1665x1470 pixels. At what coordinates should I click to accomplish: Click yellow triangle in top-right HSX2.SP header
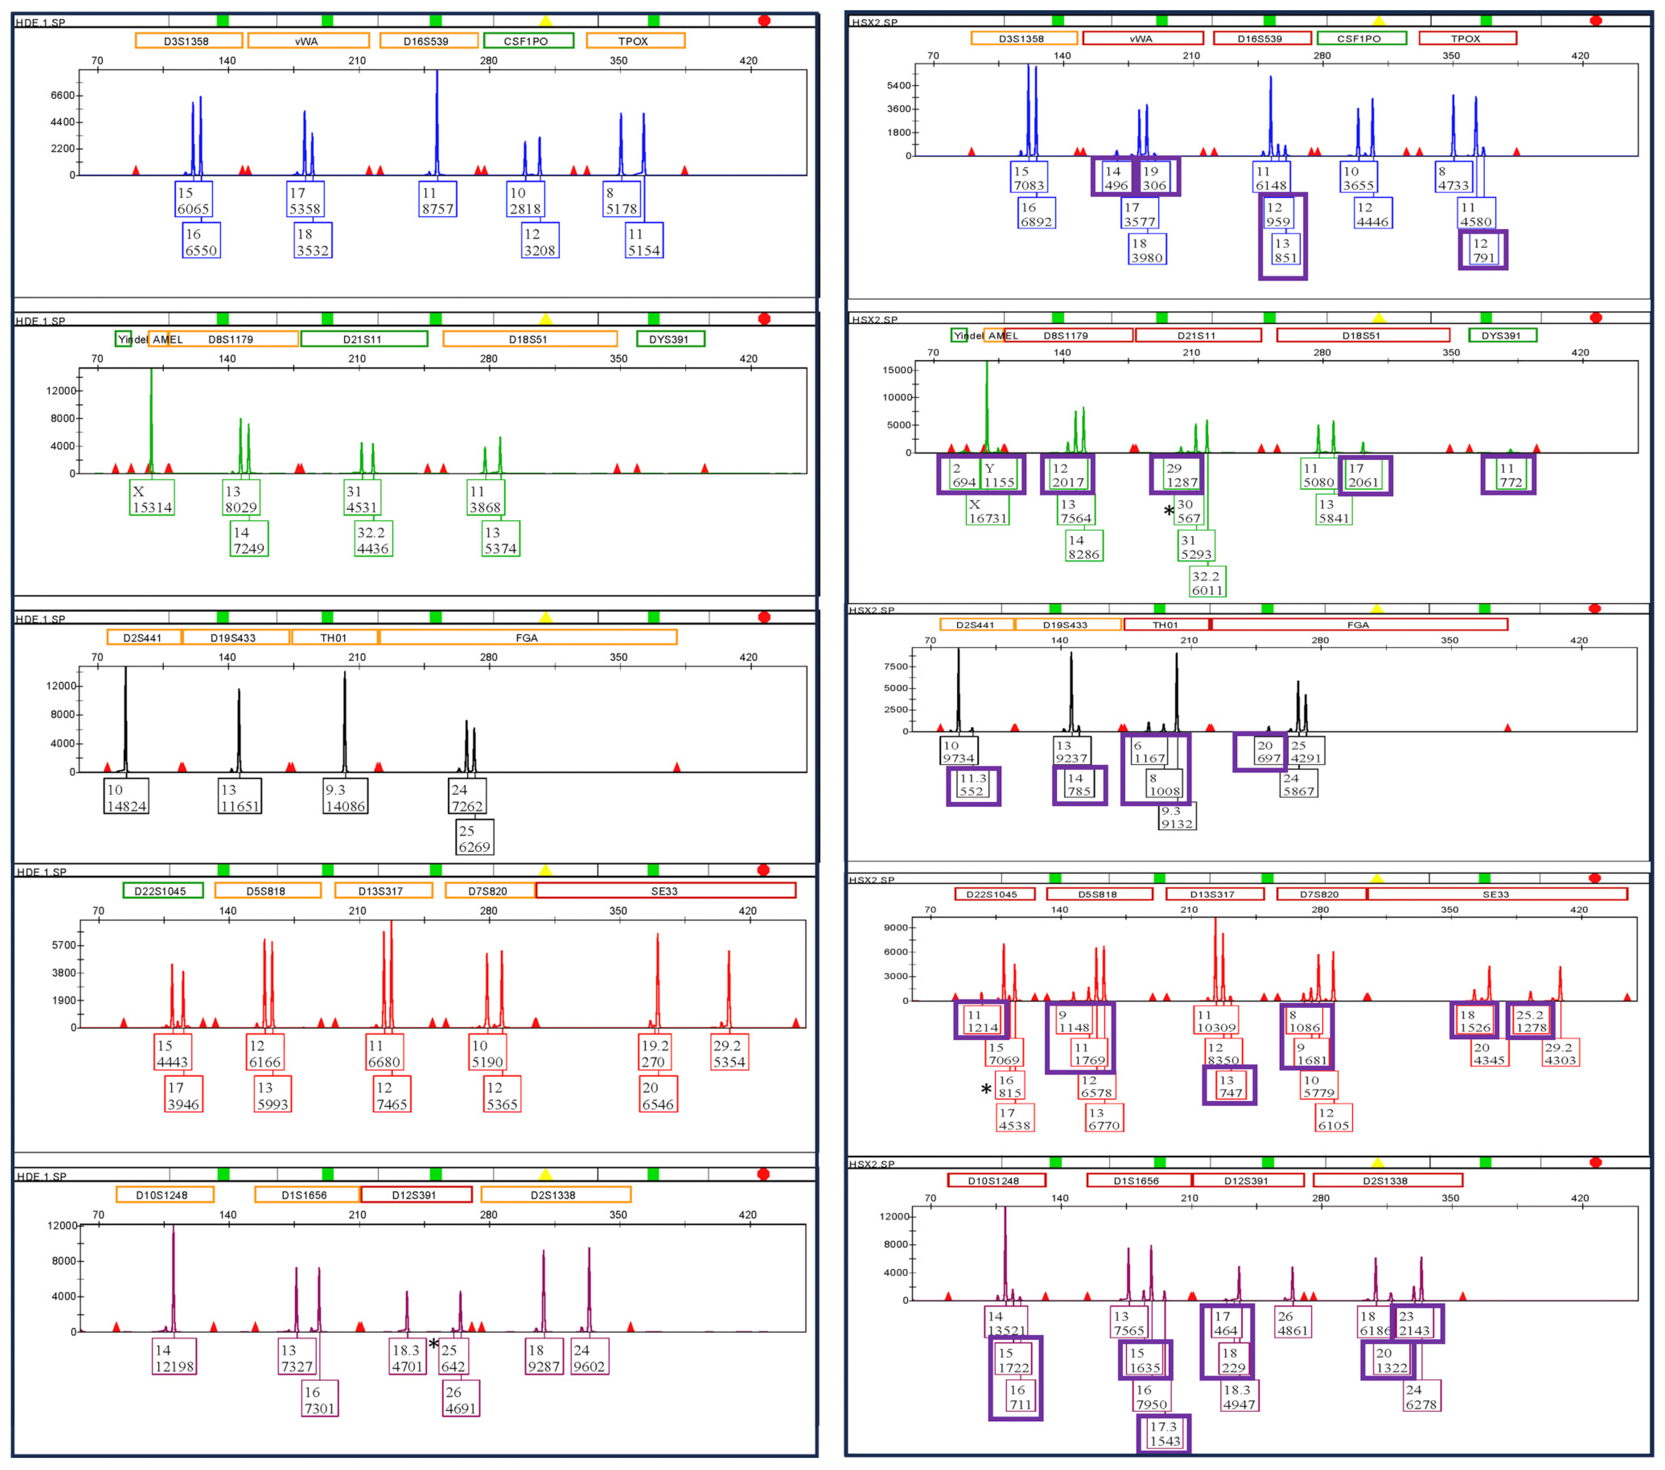1378,20
